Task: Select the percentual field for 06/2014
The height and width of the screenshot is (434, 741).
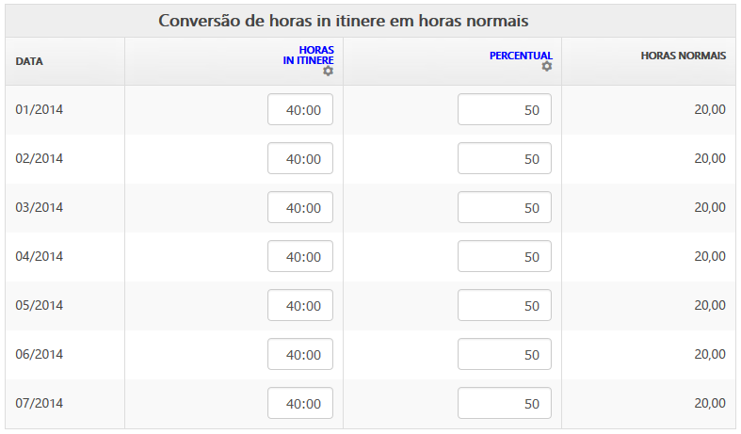Action: [505, 354]
